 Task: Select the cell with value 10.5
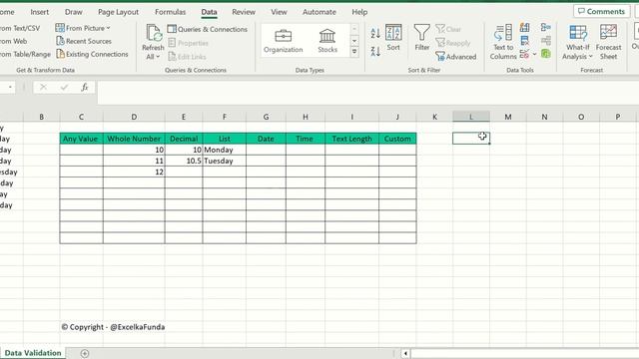(184, 161)
